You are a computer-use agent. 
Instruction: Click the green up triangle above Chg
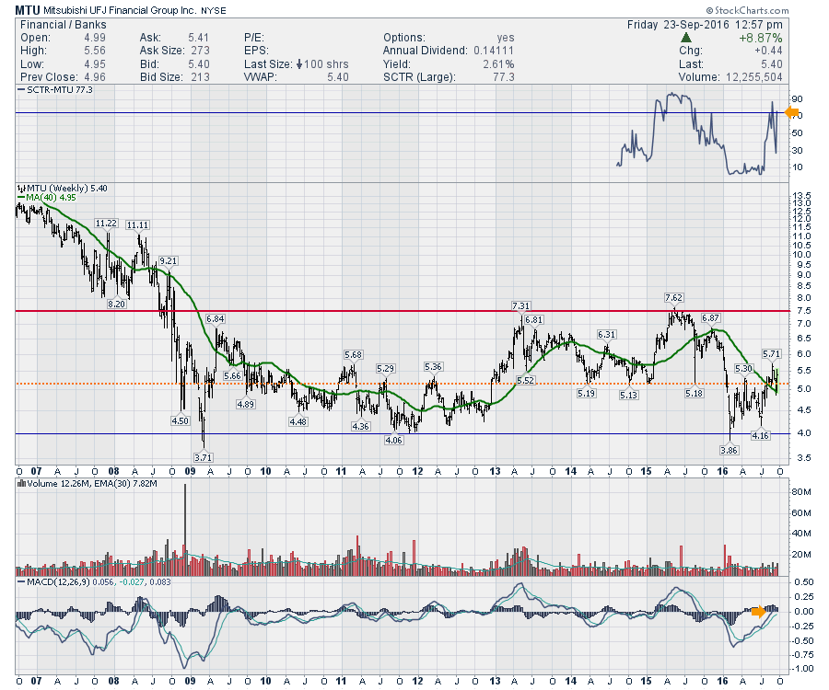(x=686, y=38)
